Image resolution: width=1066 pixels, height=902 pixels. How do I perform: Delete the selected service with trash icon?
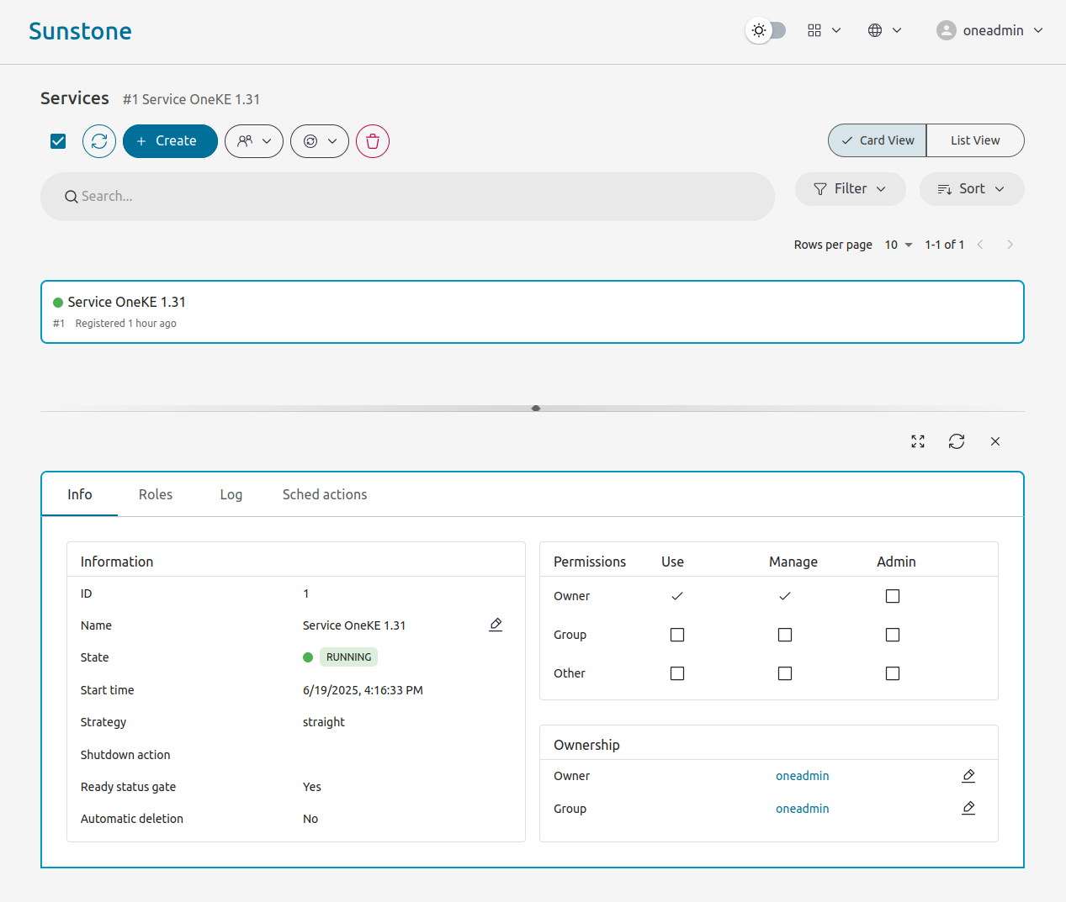click(373, 141)
